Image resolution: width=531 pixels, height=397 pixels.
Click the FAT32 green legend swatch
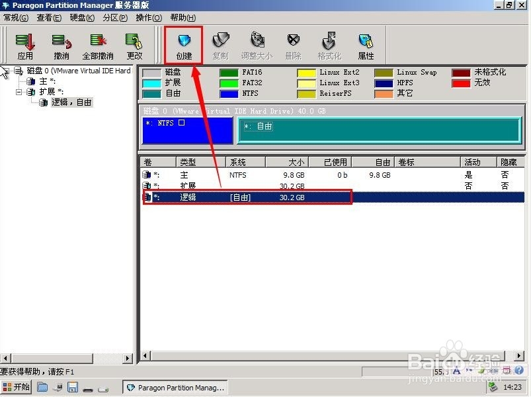click(229, 83)
